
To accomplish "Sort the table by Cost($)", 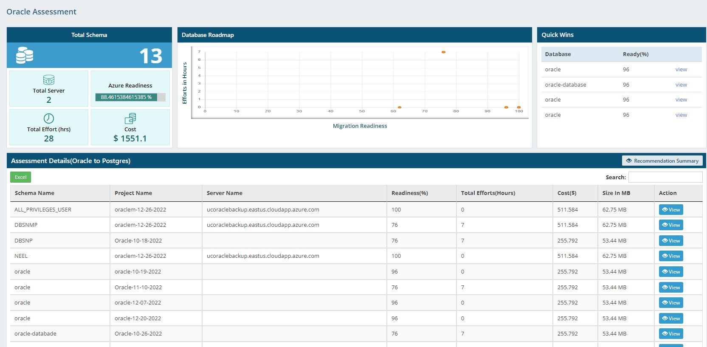I will [575, 193].
